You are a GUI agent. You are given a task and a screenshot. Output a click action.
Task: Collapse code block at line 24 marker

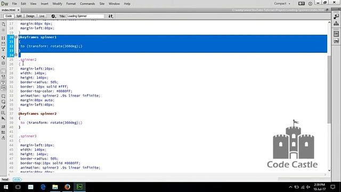(15, 55)
